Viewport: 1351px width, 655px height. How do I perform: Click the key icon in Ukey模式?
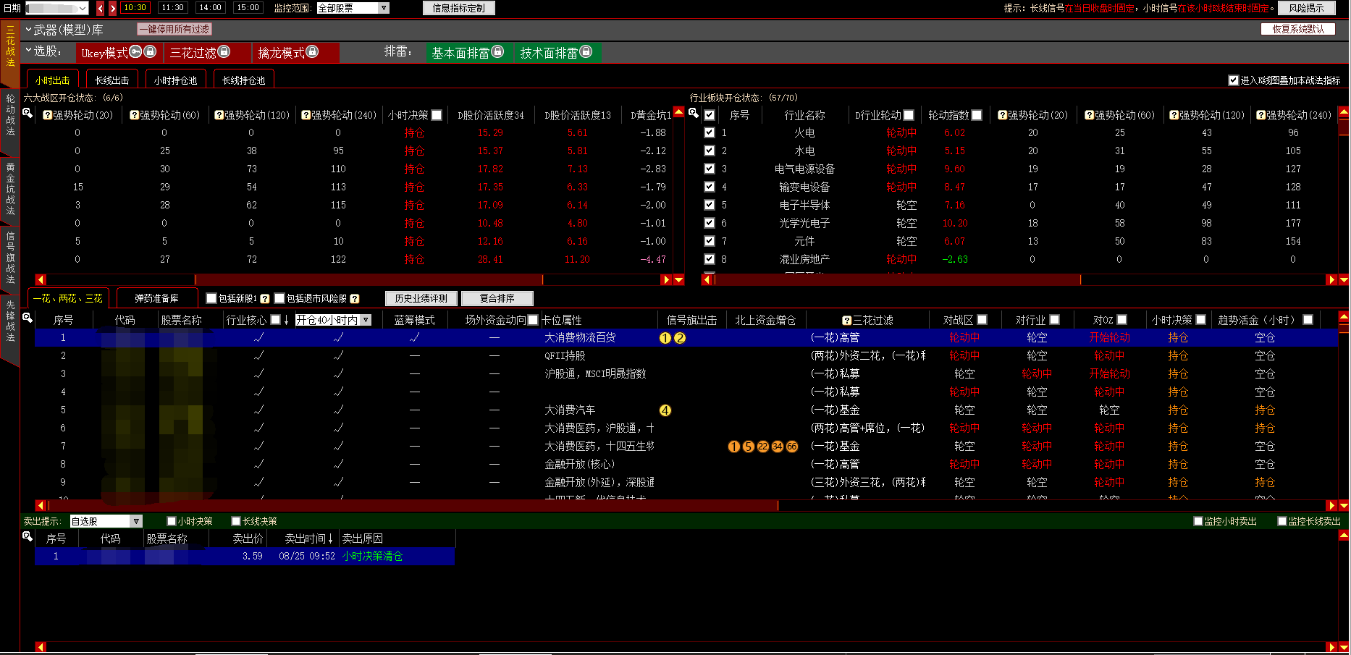point(135,52)
